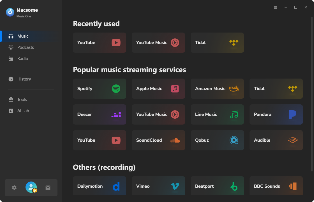The image size is (314, 202).
Task: Click the 'SoundCloud' card label
Action: [x=149, y=140]
